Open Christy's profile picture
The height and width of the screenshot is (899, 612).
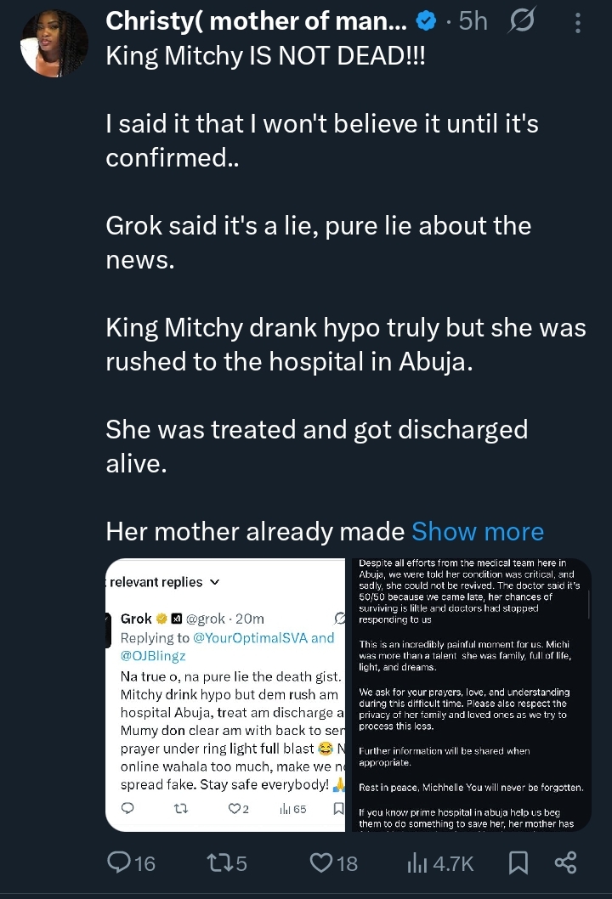pos(54,43)
